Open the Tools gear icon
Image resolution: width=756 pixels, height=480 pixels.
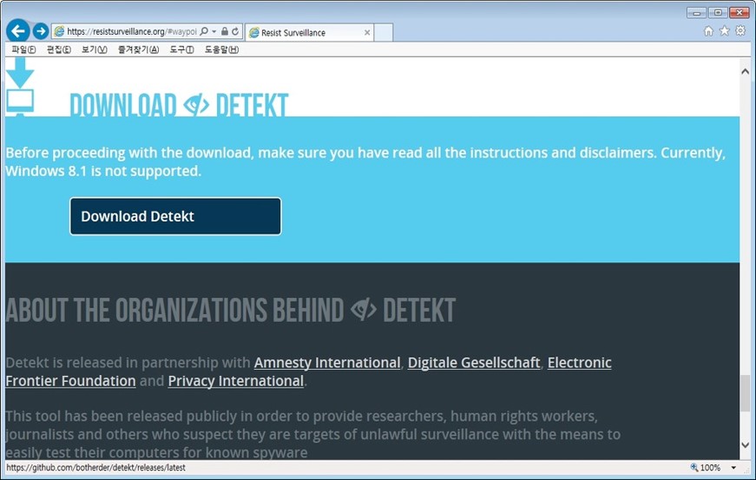(740, 31)
